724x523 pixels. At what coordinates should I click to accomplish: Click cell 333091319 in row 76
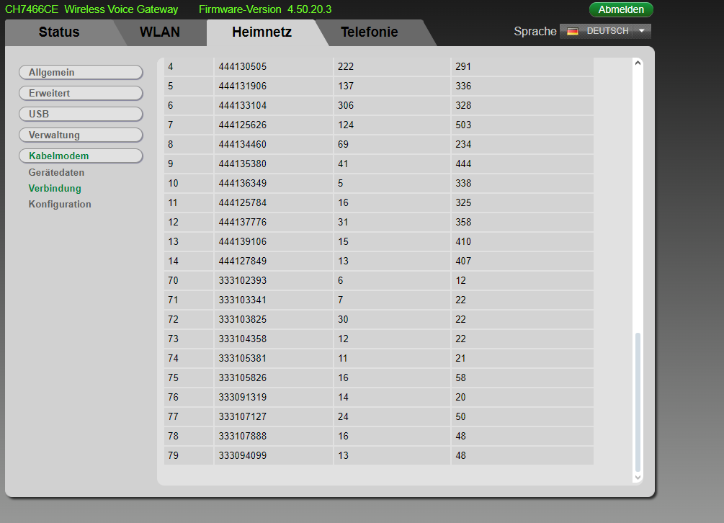pos(273,397)
